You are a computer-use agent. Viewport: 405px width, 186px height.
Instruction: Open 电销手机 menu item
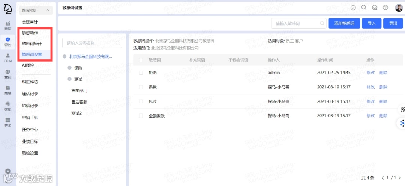(30, 118)
